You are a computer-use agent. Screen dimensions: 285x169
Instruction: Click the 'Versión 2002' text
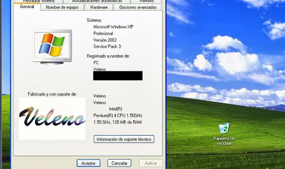[105, 40]
